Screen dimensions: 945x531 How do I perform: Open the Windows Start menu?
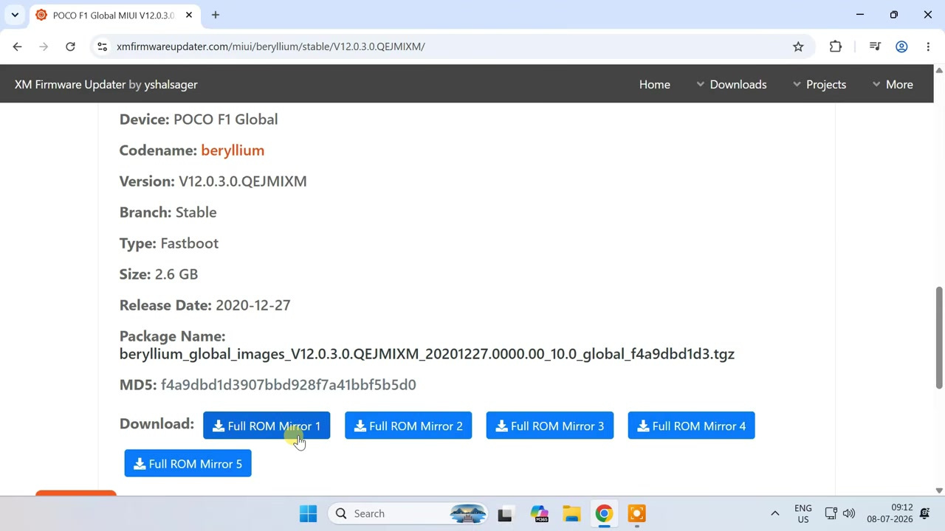click(x=309, y=513)
